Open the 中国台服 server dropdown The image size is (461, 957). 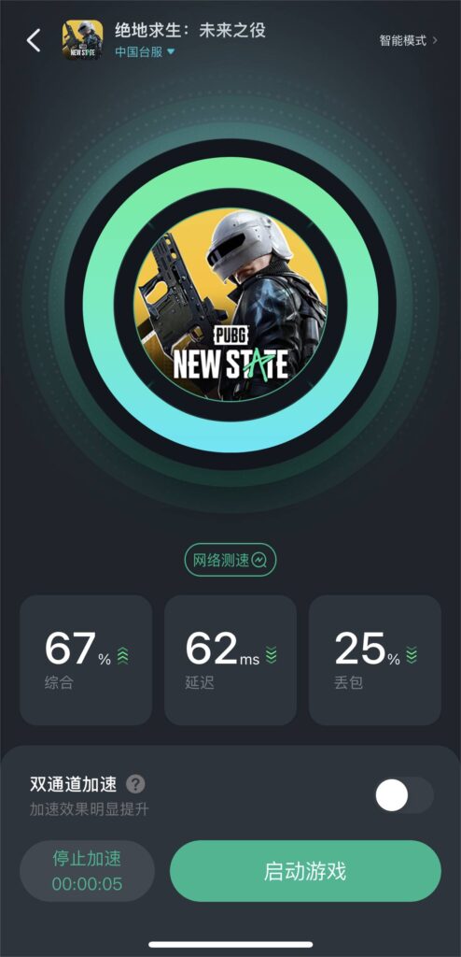point(146,52)
